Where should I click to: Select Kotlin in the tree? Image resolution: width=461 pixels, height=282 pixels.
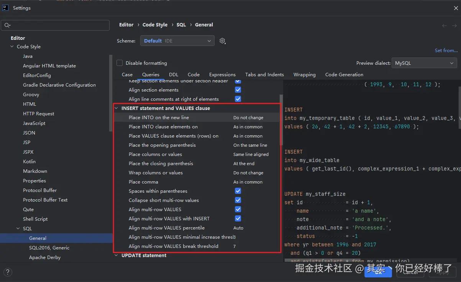coord(29,162)
